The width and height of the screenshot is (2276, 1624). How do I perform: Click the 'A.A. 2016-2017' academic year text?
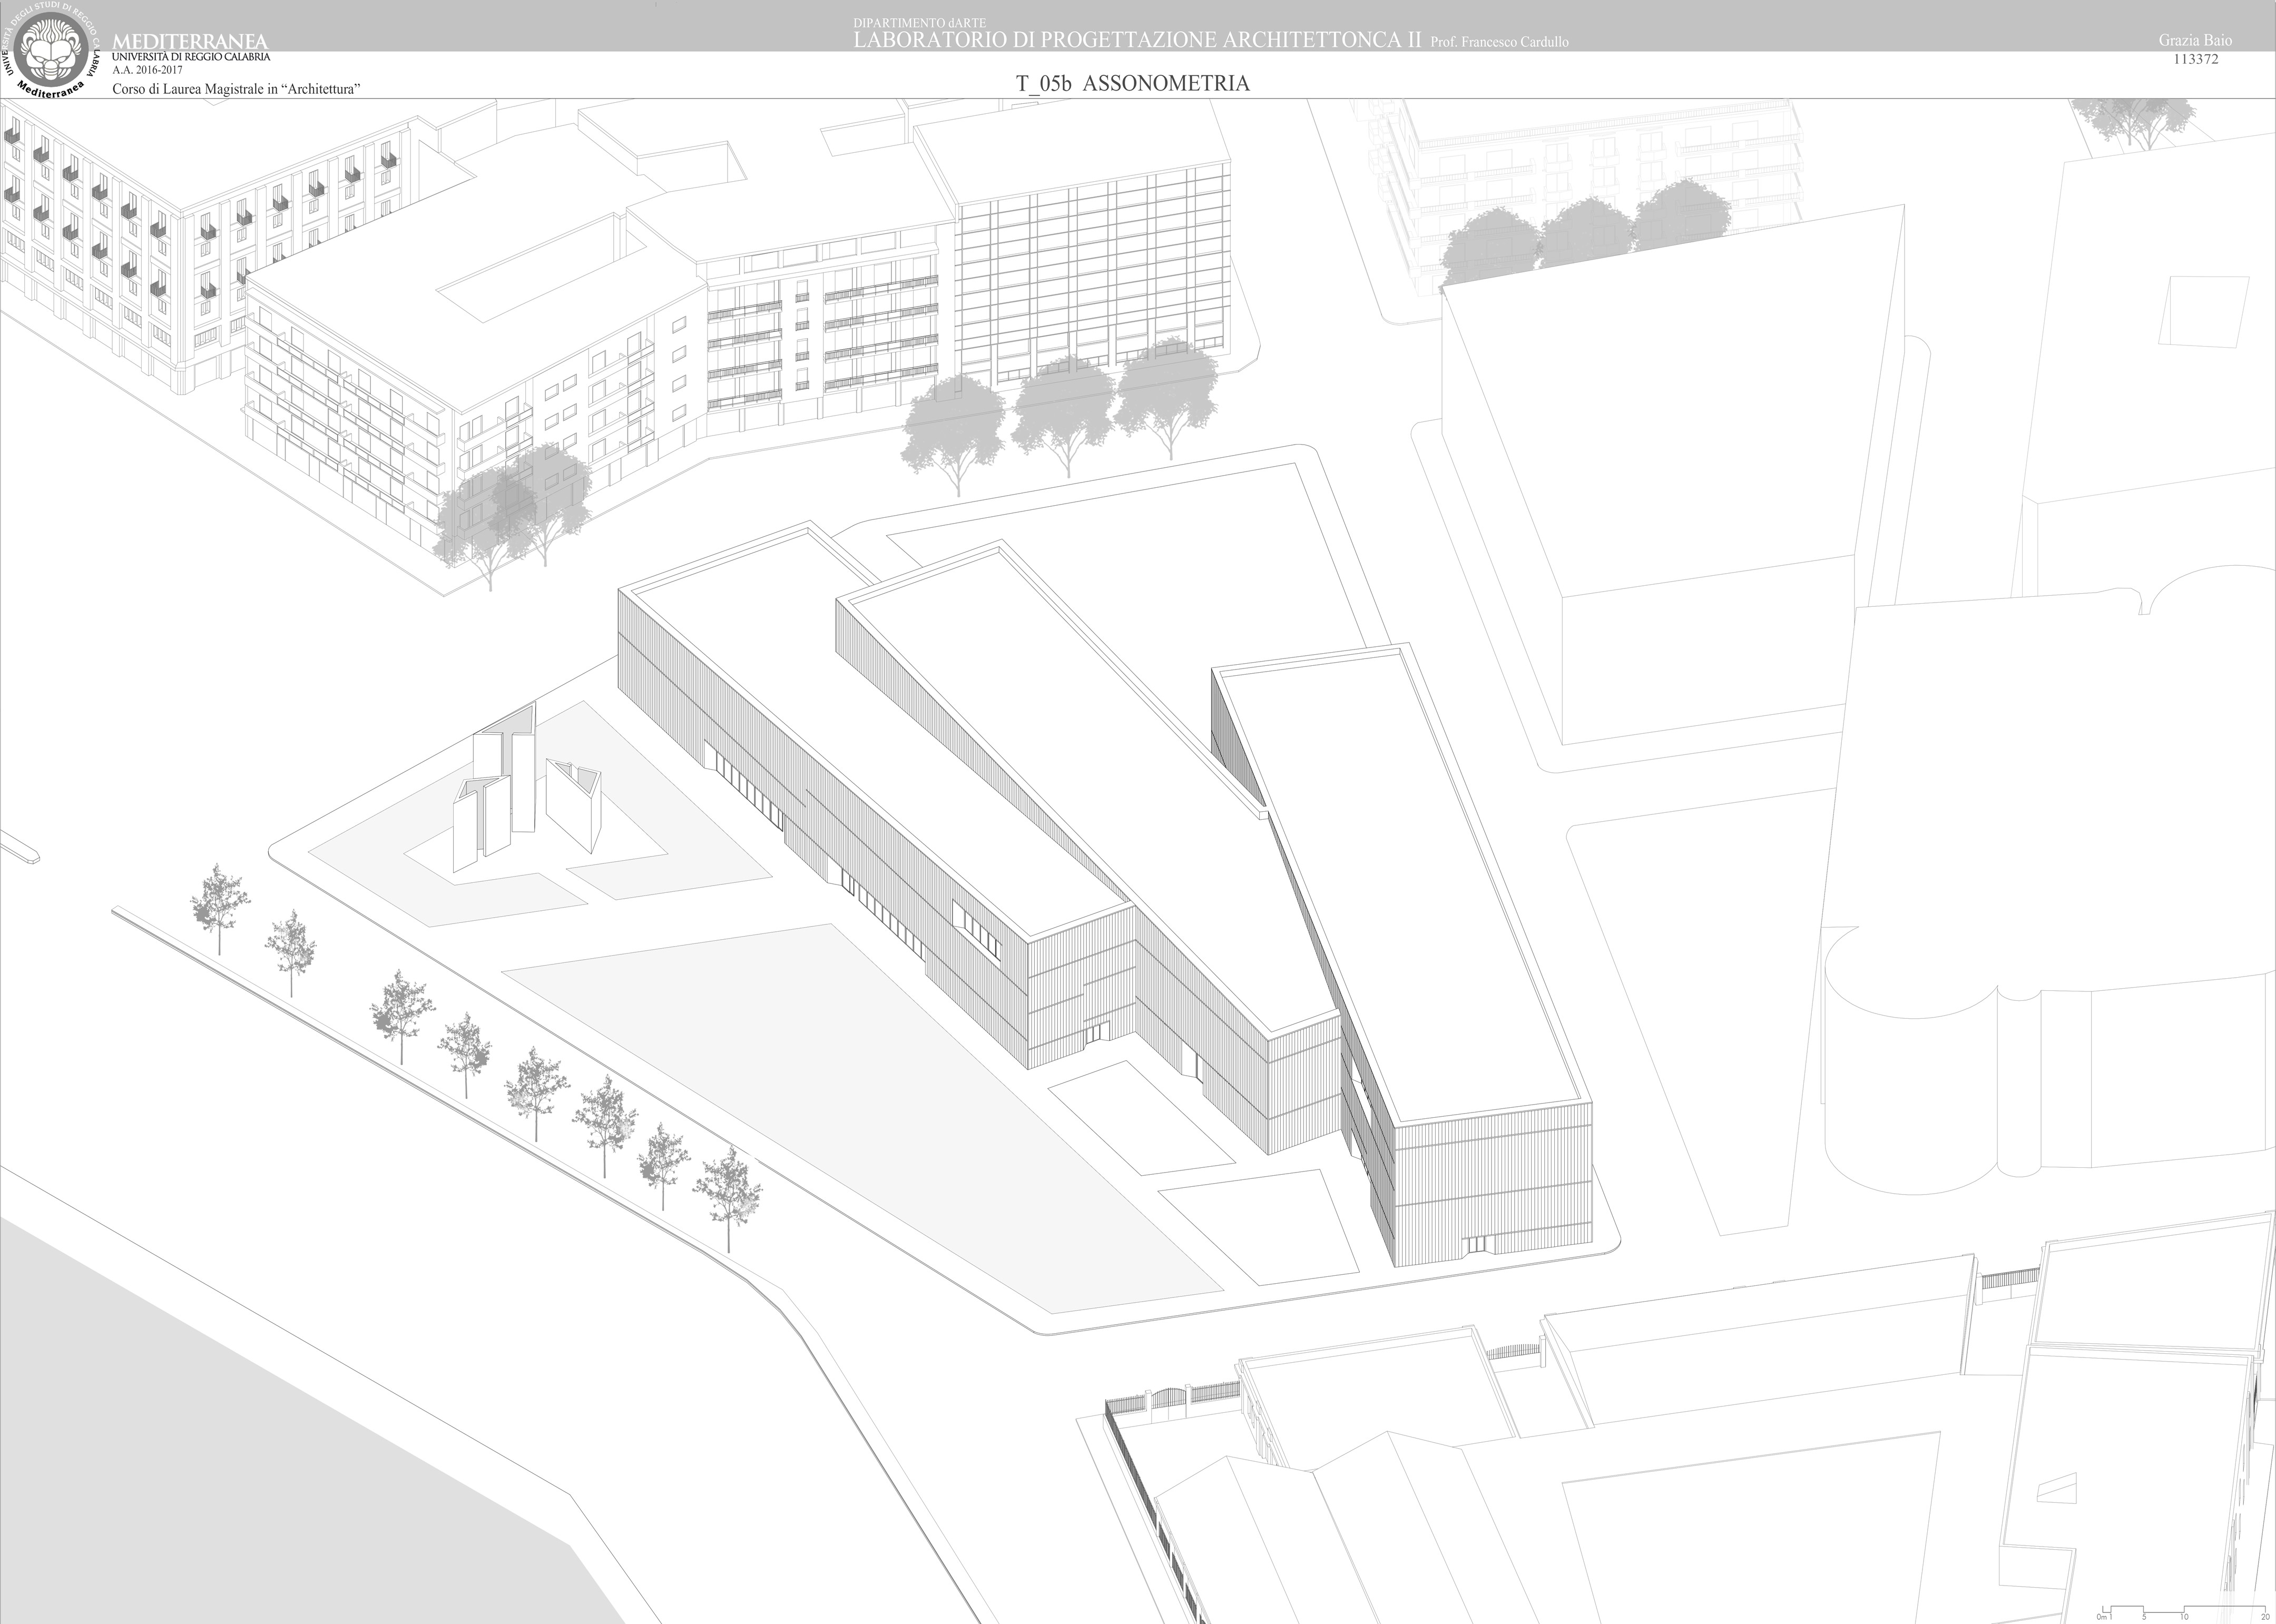point(147,70)
